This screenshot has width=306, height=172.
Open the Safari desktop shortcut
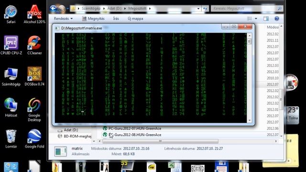(11, 14)
